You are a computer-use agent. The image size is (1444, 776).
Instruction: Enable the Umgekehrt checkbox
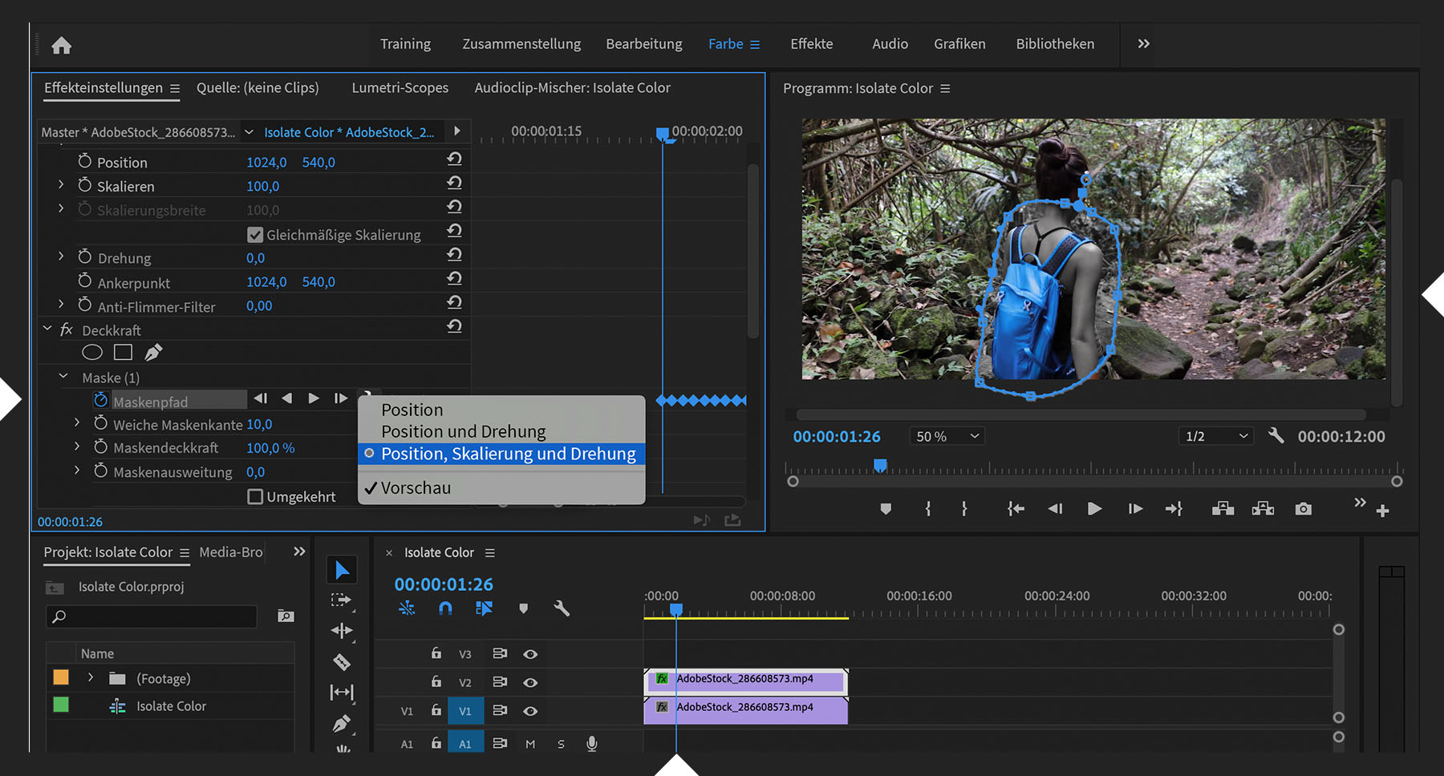tap(255, 497)
